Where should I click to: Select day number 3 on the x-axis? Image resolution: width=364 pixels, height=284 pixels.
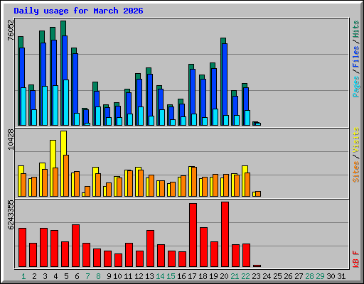coord(45,276)
